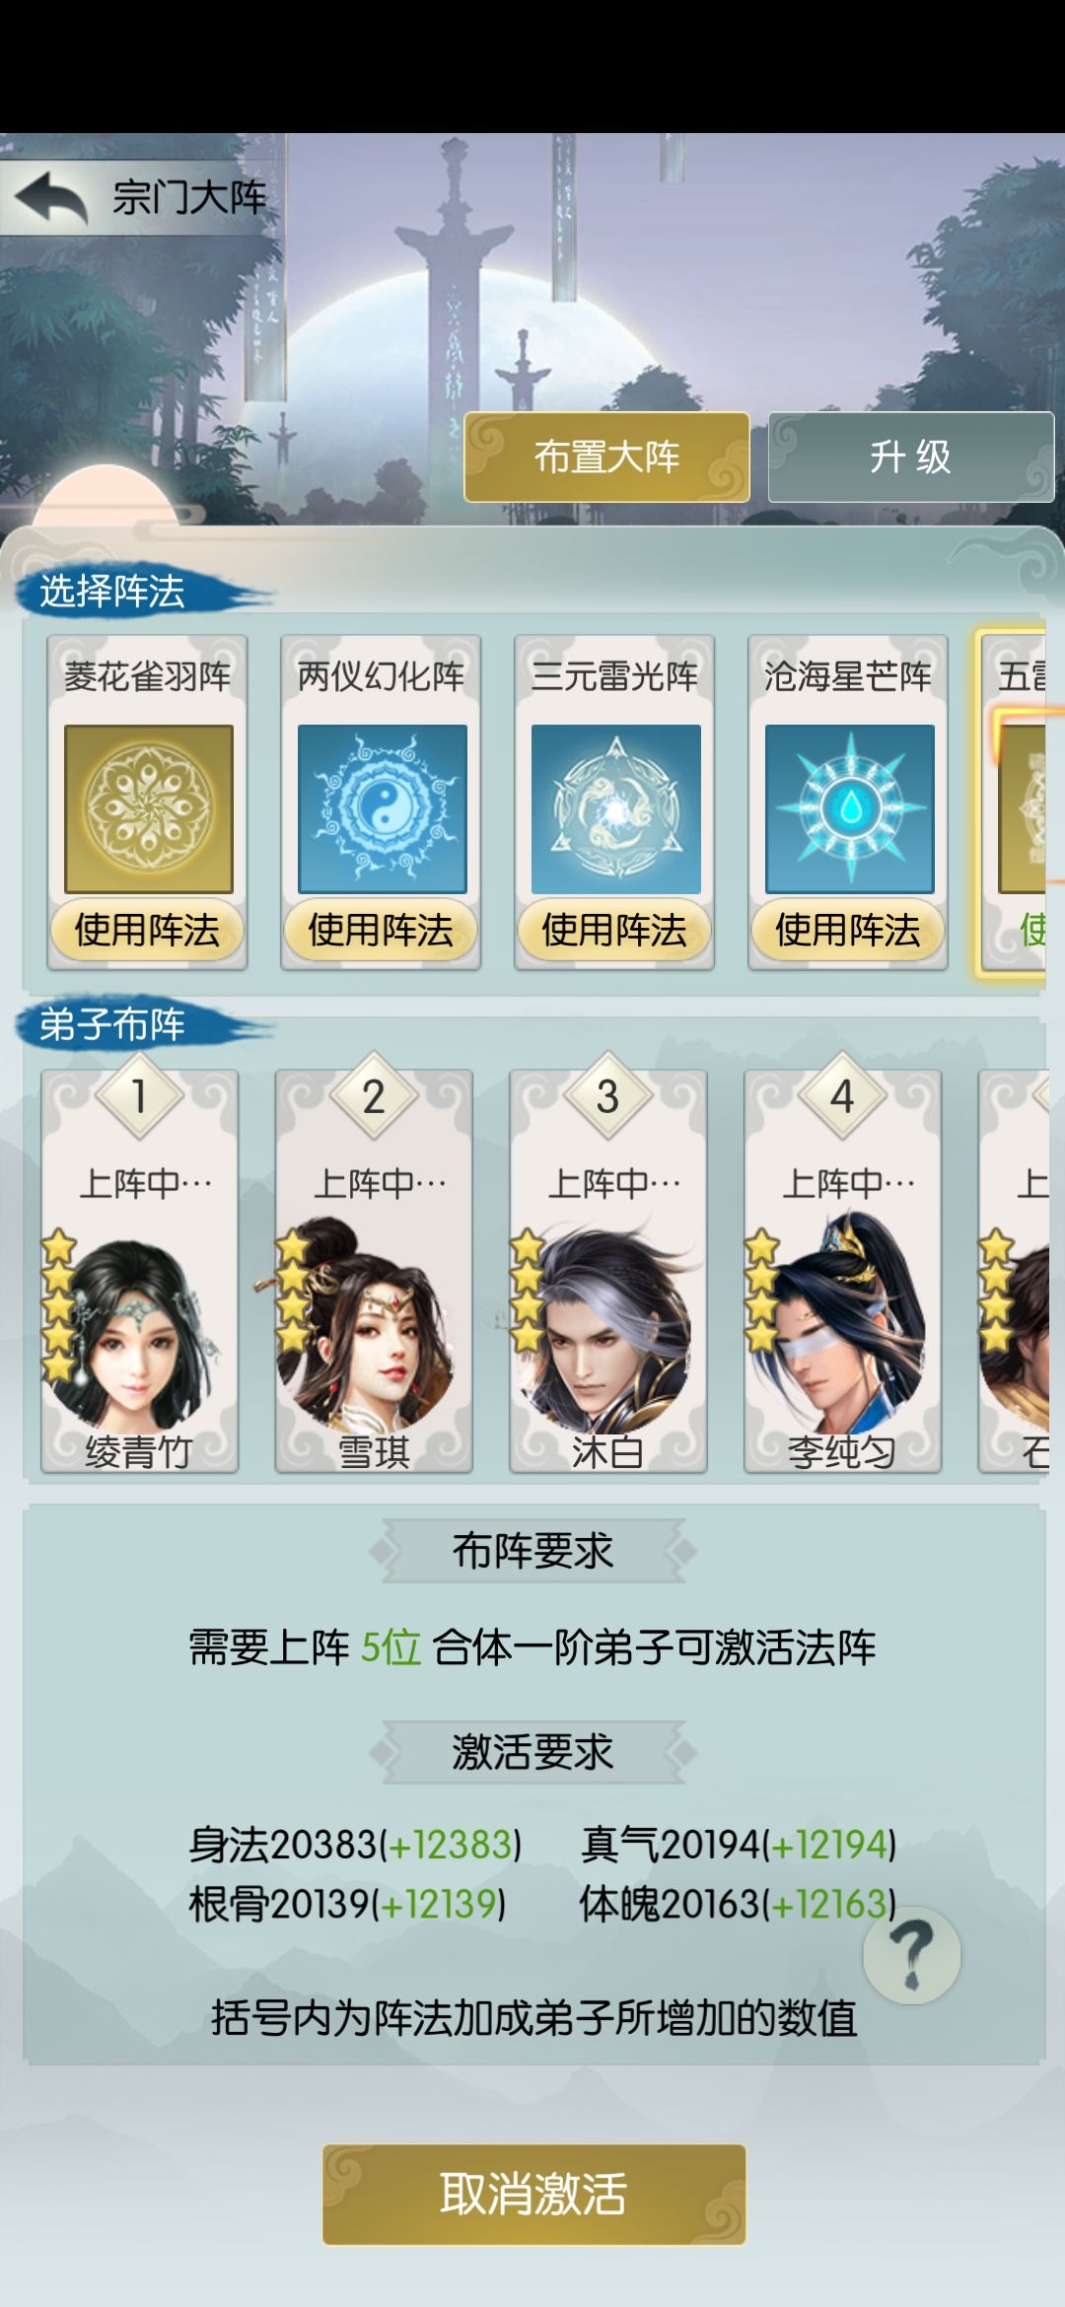Tap the slot 1 diamond number badge
The height and width of the screenshot is (2307, 1065).
point(139,1096)
